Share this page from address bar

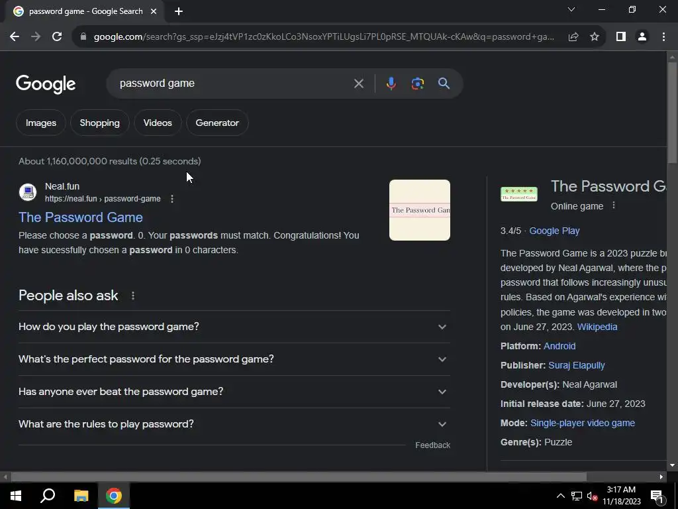pyautogui.click(x=573, y=37)
